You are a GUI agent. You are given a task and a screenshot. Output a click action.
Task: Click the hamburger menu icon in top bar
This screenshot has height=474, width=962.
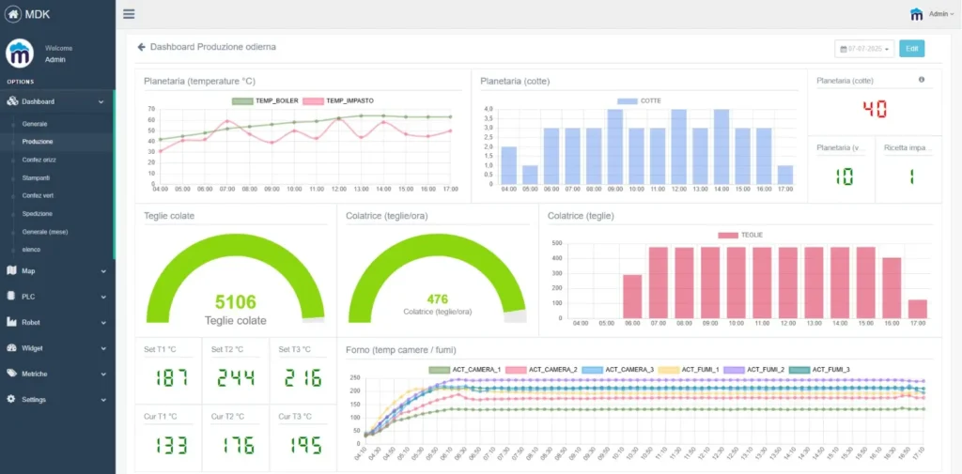(129, 14)
